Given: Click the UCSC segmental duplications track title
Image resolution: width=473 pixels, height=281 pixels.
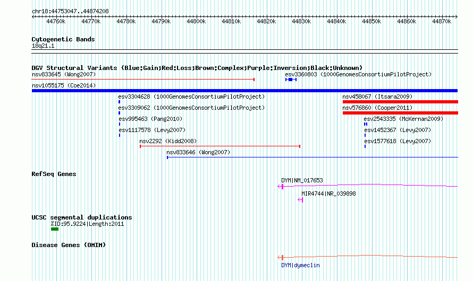Looking at the screenshot, I should 82,217.
